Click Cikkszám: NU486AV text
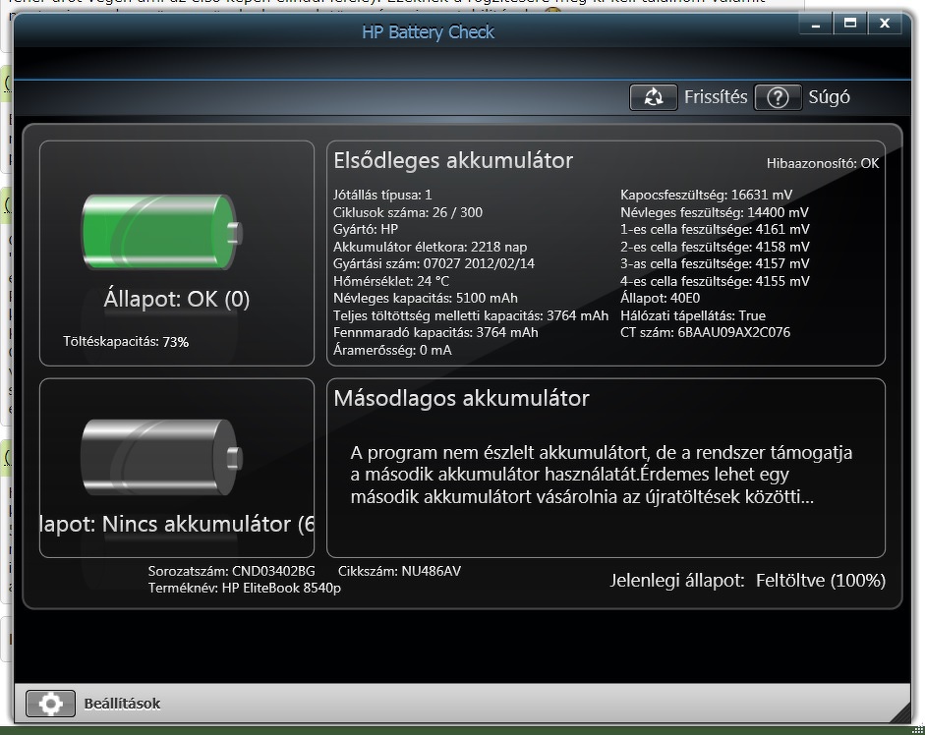925x735 pixels. (399, 571)
